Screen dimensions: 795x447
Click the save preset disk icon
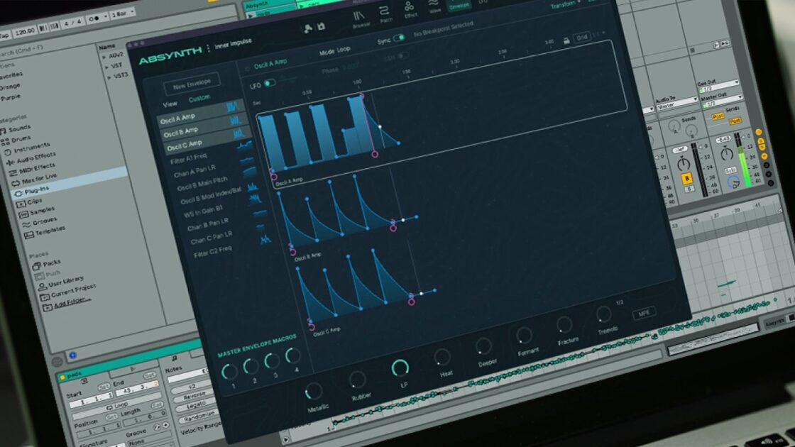tap(321, 27)
